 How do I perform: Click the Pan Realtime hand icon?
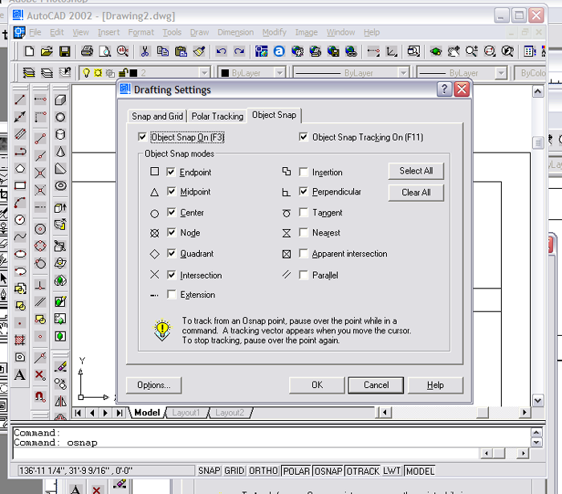pos(454,51)
